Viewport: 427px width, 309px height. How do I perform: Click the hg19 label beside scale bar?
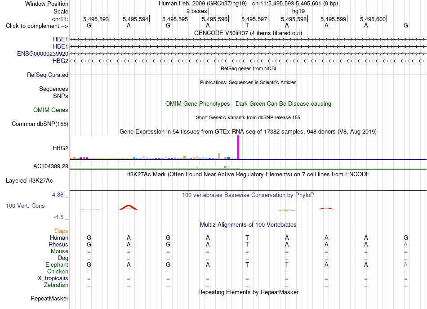click(298, 11)
